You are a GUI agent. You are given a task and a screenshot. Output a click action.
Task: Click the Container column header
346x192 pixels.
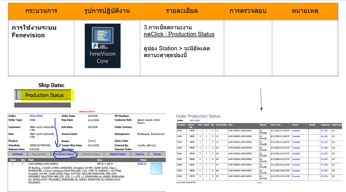326,125
